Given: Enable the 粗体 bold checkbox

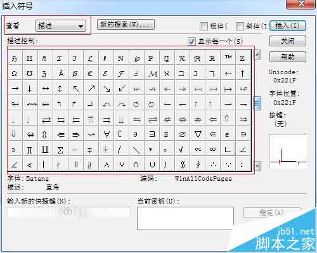Looking at the screenshot, I should [x=204, y=26].
